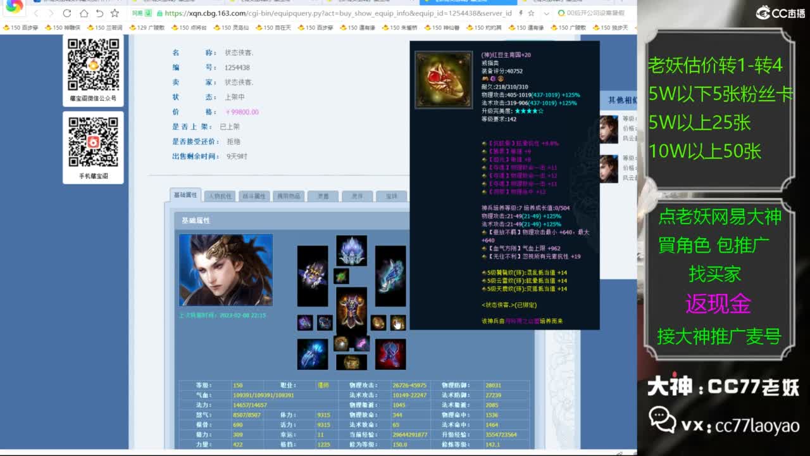Image resolution: width=810 pixels, height=456 pixels.
Task: Select the pink glowing item icon below armor
Action: click(361, 343)
